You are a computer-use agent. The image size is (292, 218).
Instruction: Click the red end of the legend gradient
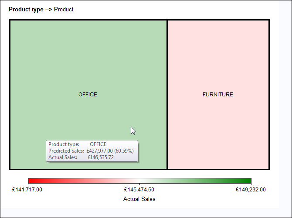[x=31, y=181]
